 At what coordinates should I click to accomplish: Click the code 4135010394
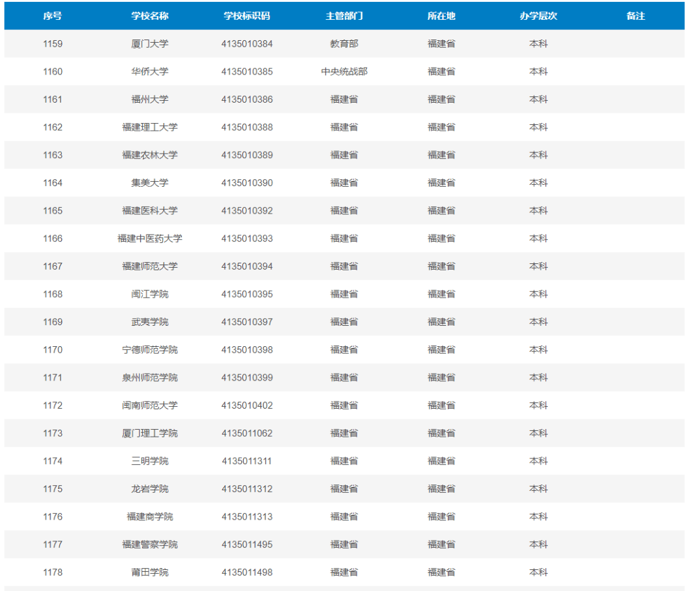(247, 266)
